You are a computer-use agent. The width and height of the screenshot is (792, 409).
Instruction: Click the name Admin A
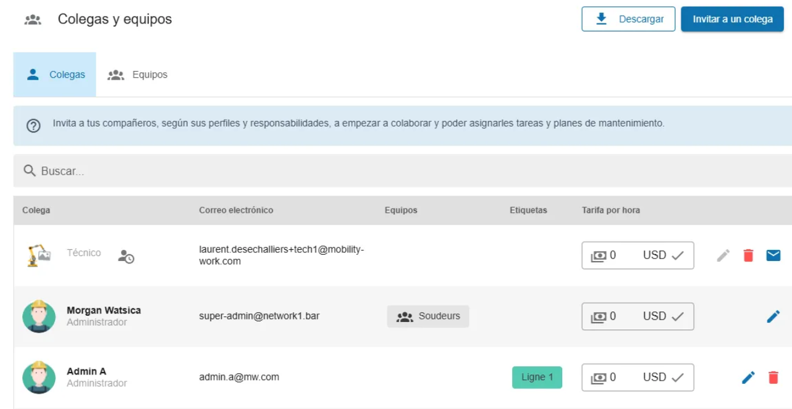86,371
